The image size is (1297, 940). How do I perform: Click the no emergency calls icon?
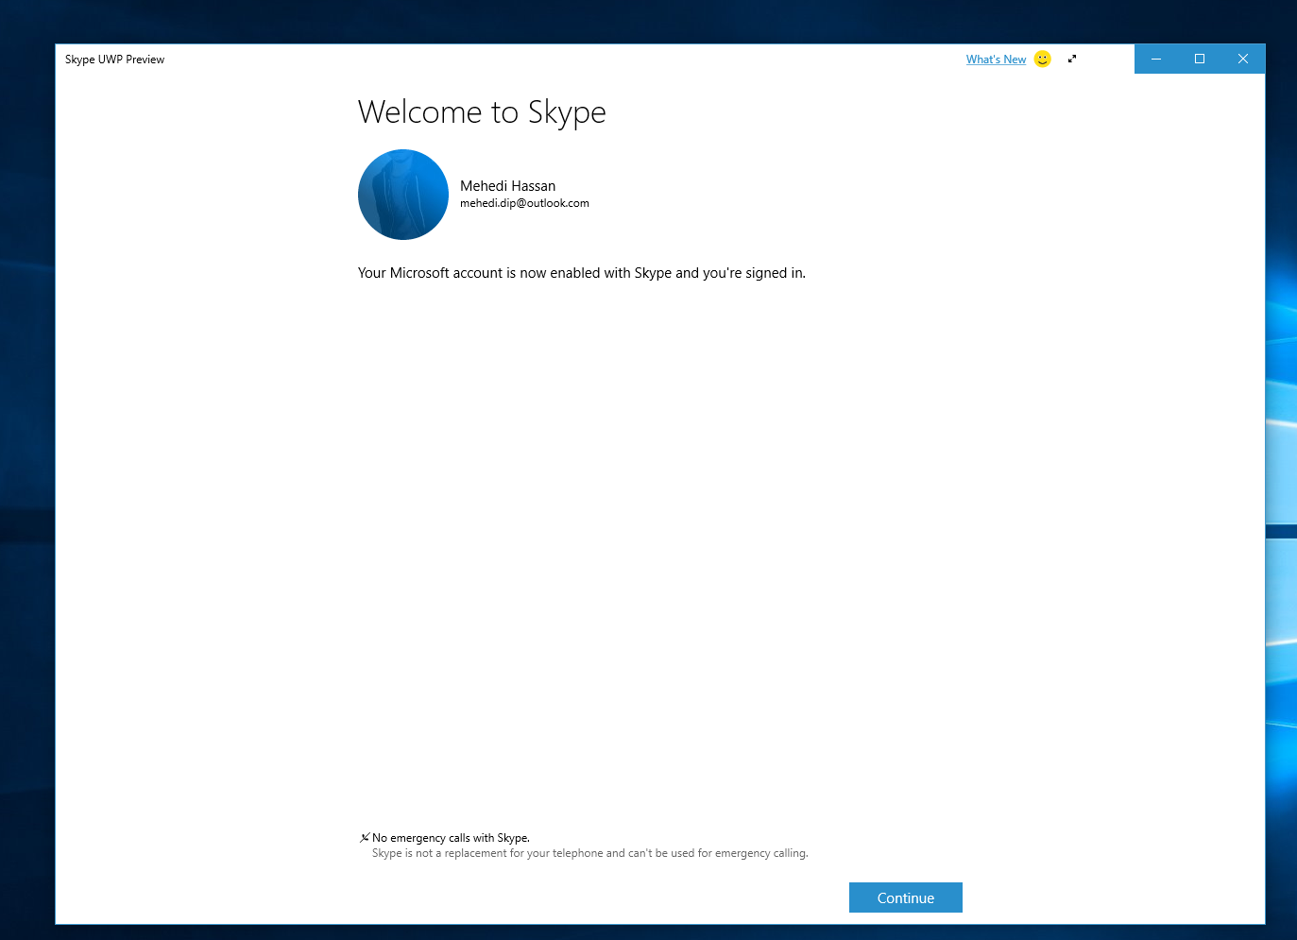(x=365, y=838)
